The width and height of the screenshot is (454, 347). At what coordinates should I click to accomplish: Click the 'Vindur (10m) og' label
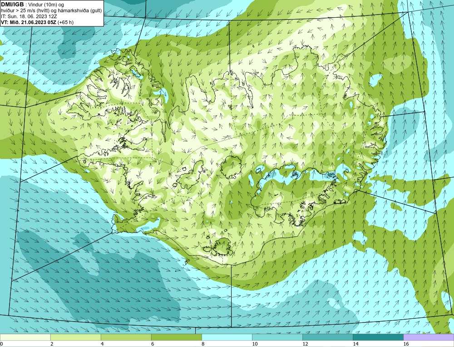click(46, 5)
